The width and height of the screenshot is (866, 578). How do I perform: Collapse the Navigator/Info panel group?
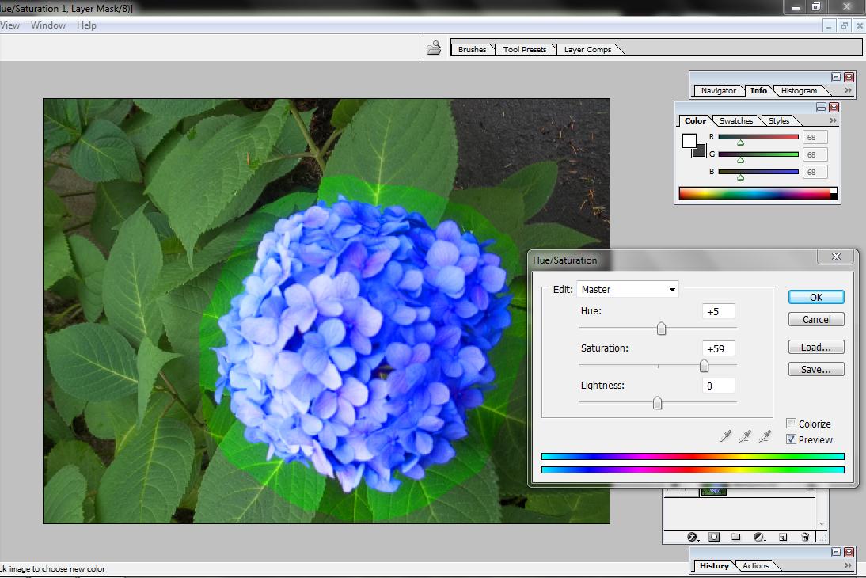[836, 78]
